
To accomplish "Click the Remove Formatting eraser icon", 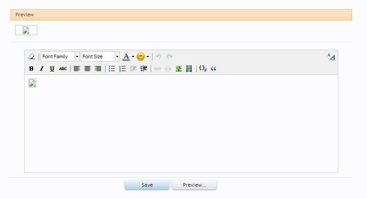I will (31, 56).
